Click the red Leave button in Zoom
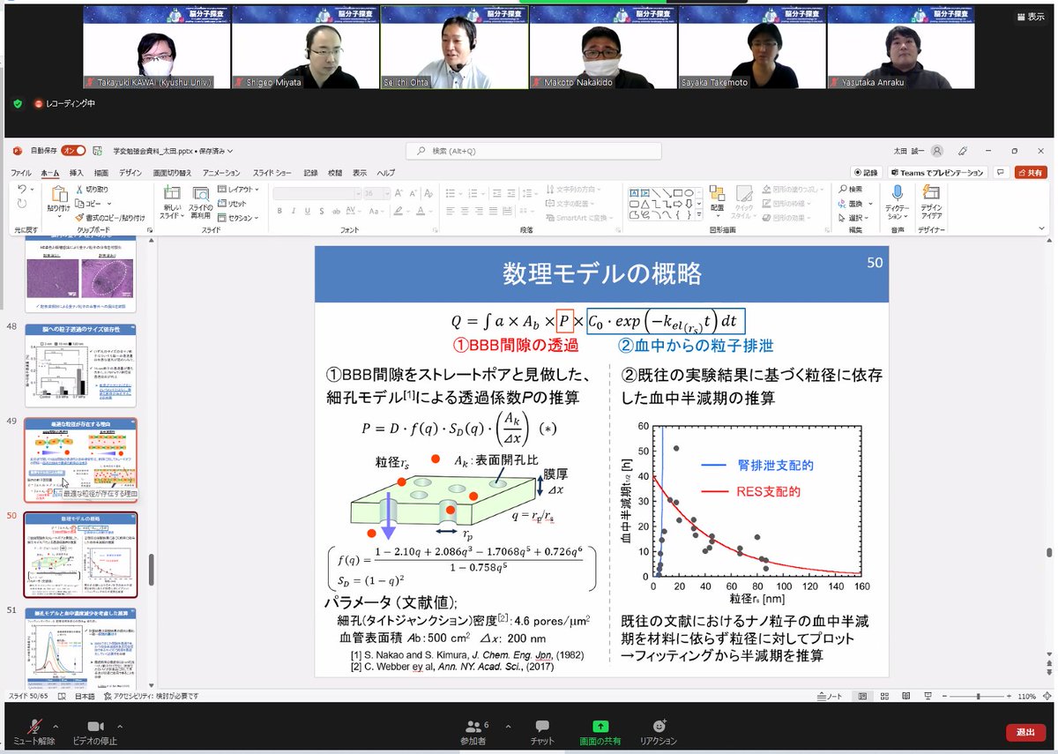 [x=1025, y=732]
